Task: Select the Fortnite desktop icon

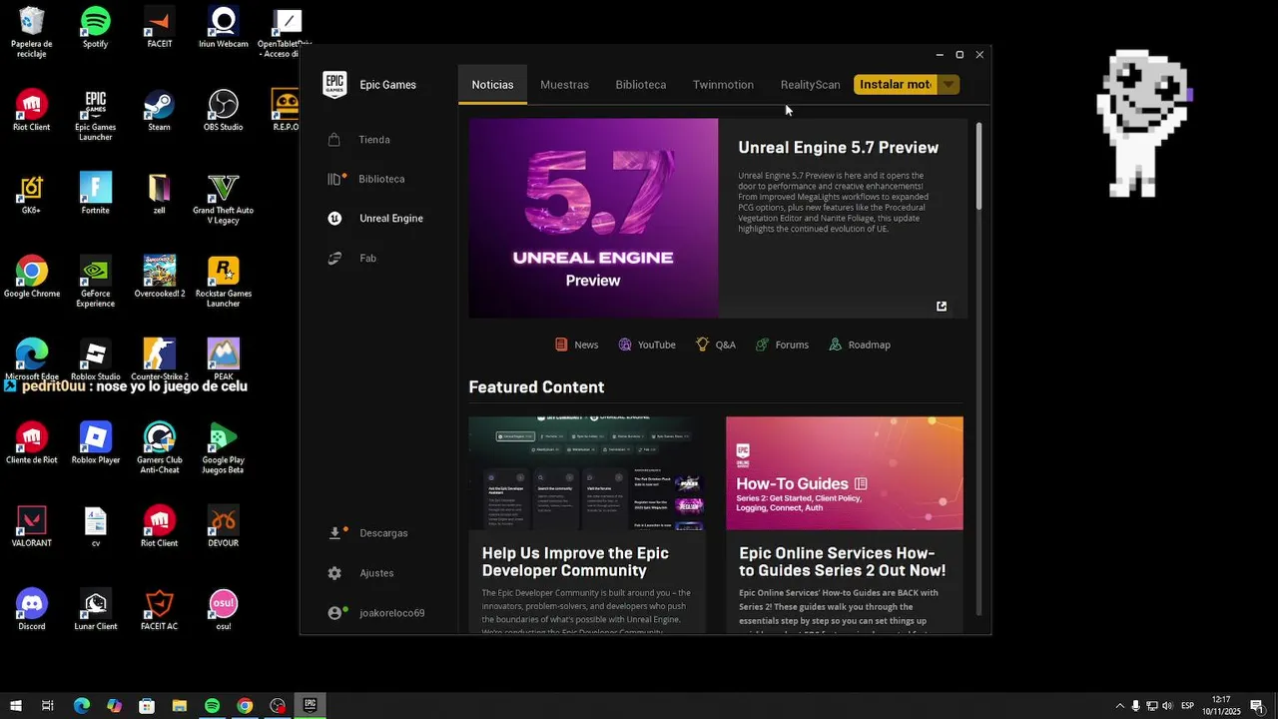Action: (95, 194)
